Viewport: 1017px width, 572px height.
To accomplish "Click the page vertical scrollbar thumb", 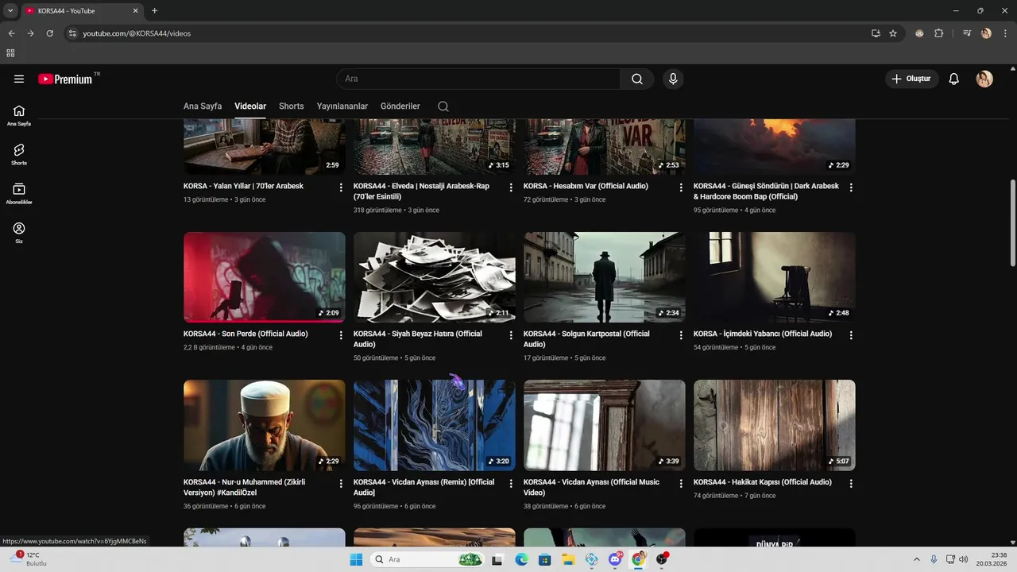I will (x=1012, y=222).
